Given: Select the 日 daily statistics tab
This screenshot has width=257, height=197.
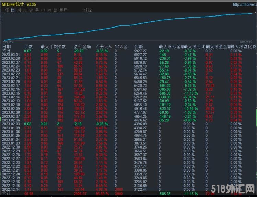Looking at the screenshot, I should click(13, 10).
